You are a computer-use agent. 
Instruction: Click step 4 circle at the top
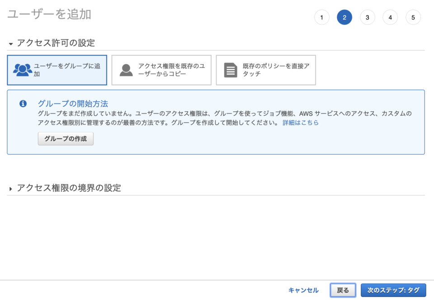tap(390, 17)
